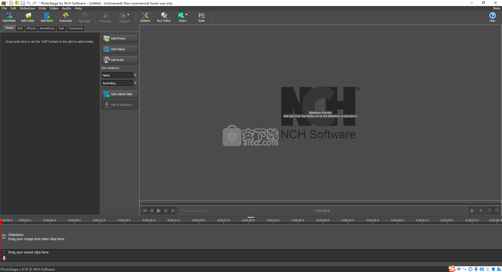Click the Redo arrow in title bar
This screenshot has width=502, height=272.
[34, 3]
